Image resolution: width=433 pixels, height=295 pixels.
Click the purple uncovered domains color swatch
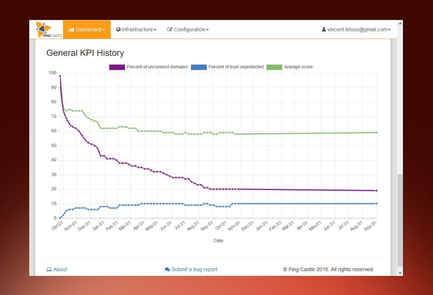pos(117,67)
